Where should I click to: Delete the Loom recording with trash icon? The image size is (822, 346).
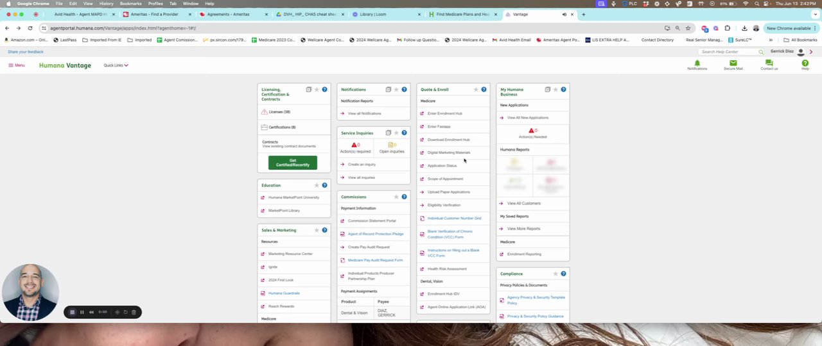pyautogui.click(x=134, y=312)
